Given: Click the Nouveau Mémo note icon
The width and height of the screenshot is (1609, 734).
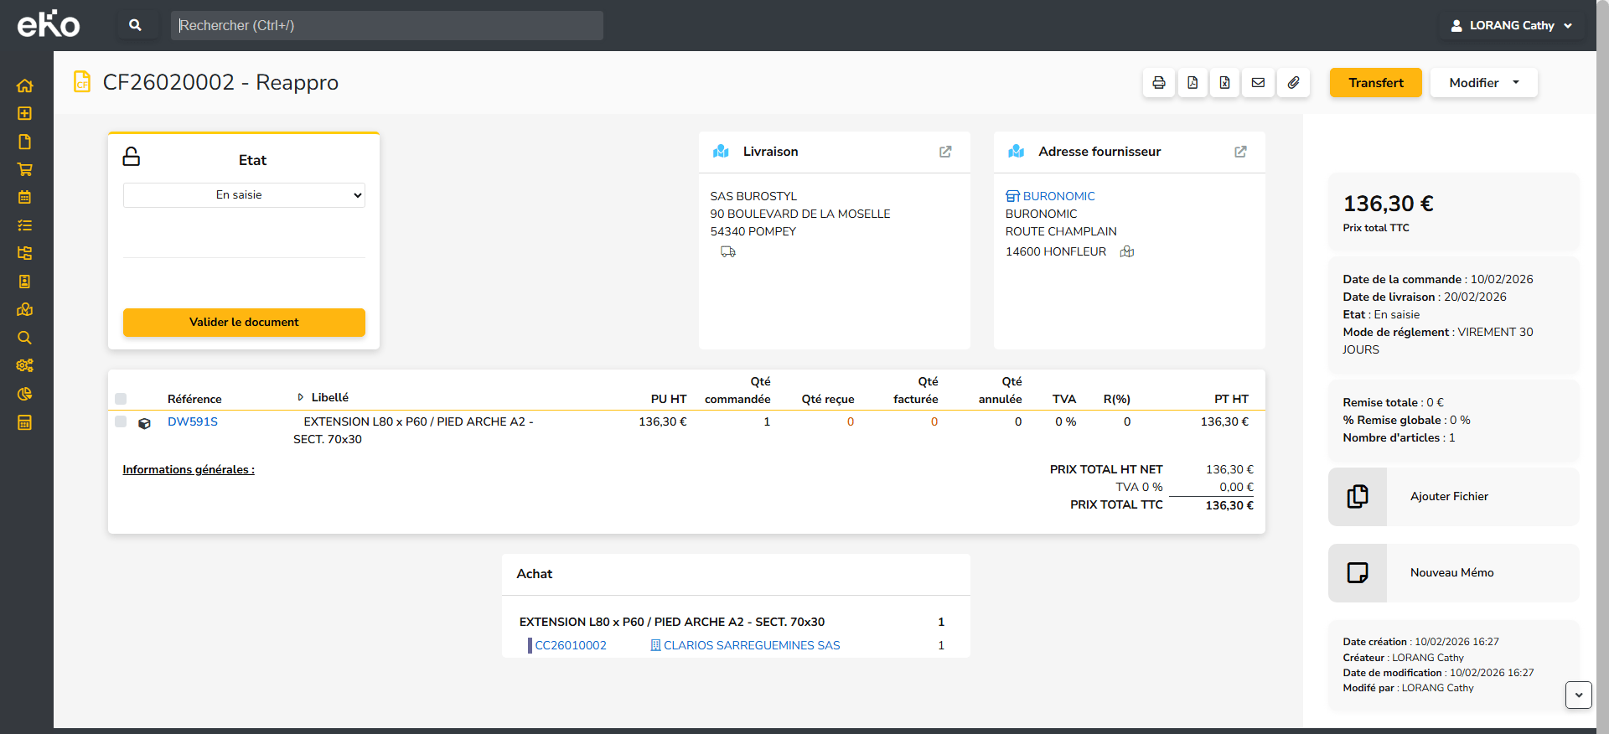Looking at the screenshot, I should 1358,573.
